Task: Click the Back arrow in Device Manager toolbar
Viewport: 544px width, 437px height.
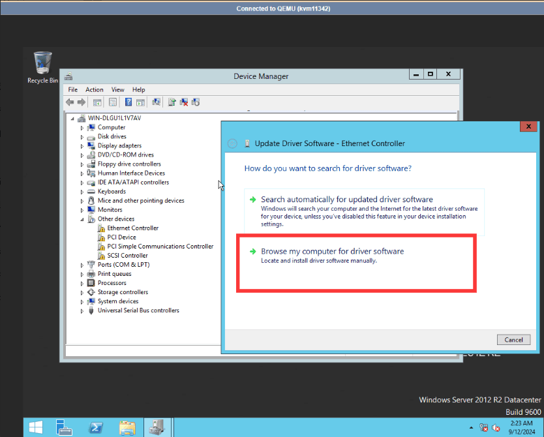Action: (70, 102)
